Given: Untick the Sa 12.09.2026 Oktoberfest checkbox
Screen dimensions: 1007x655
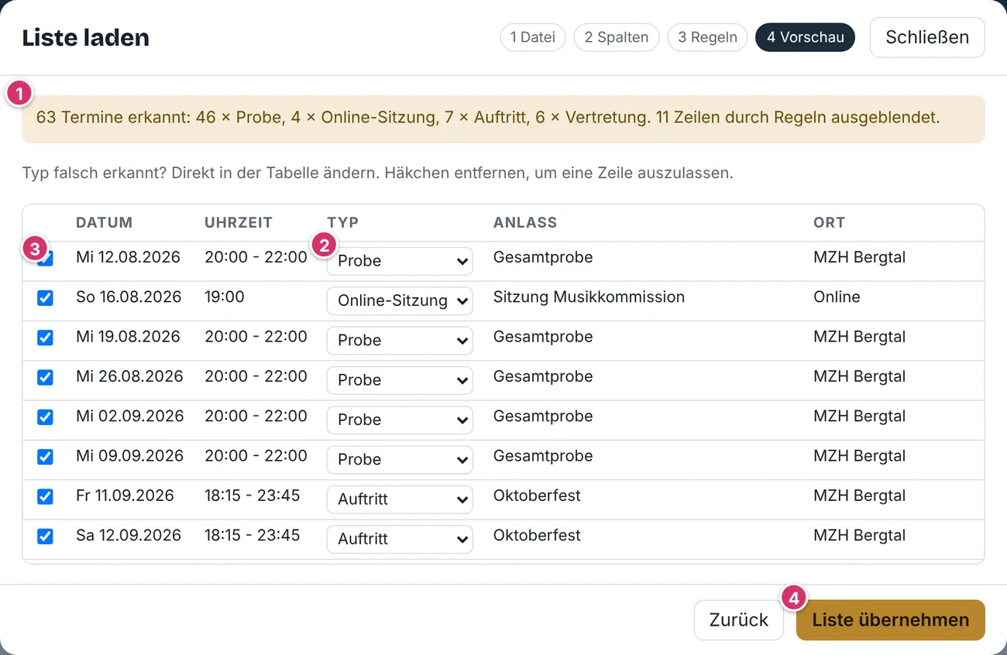Looking at the screenshot, I should point(46,536).
